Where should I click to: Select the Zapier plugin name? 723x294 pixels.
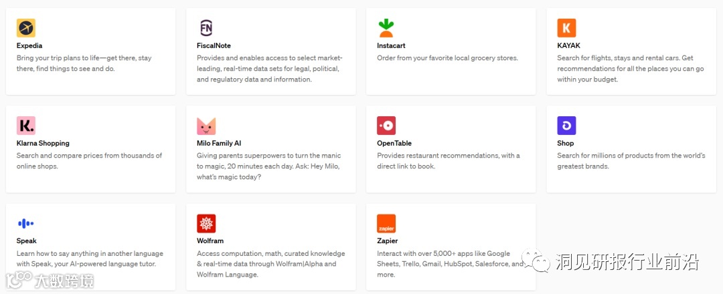click(387, 241)
